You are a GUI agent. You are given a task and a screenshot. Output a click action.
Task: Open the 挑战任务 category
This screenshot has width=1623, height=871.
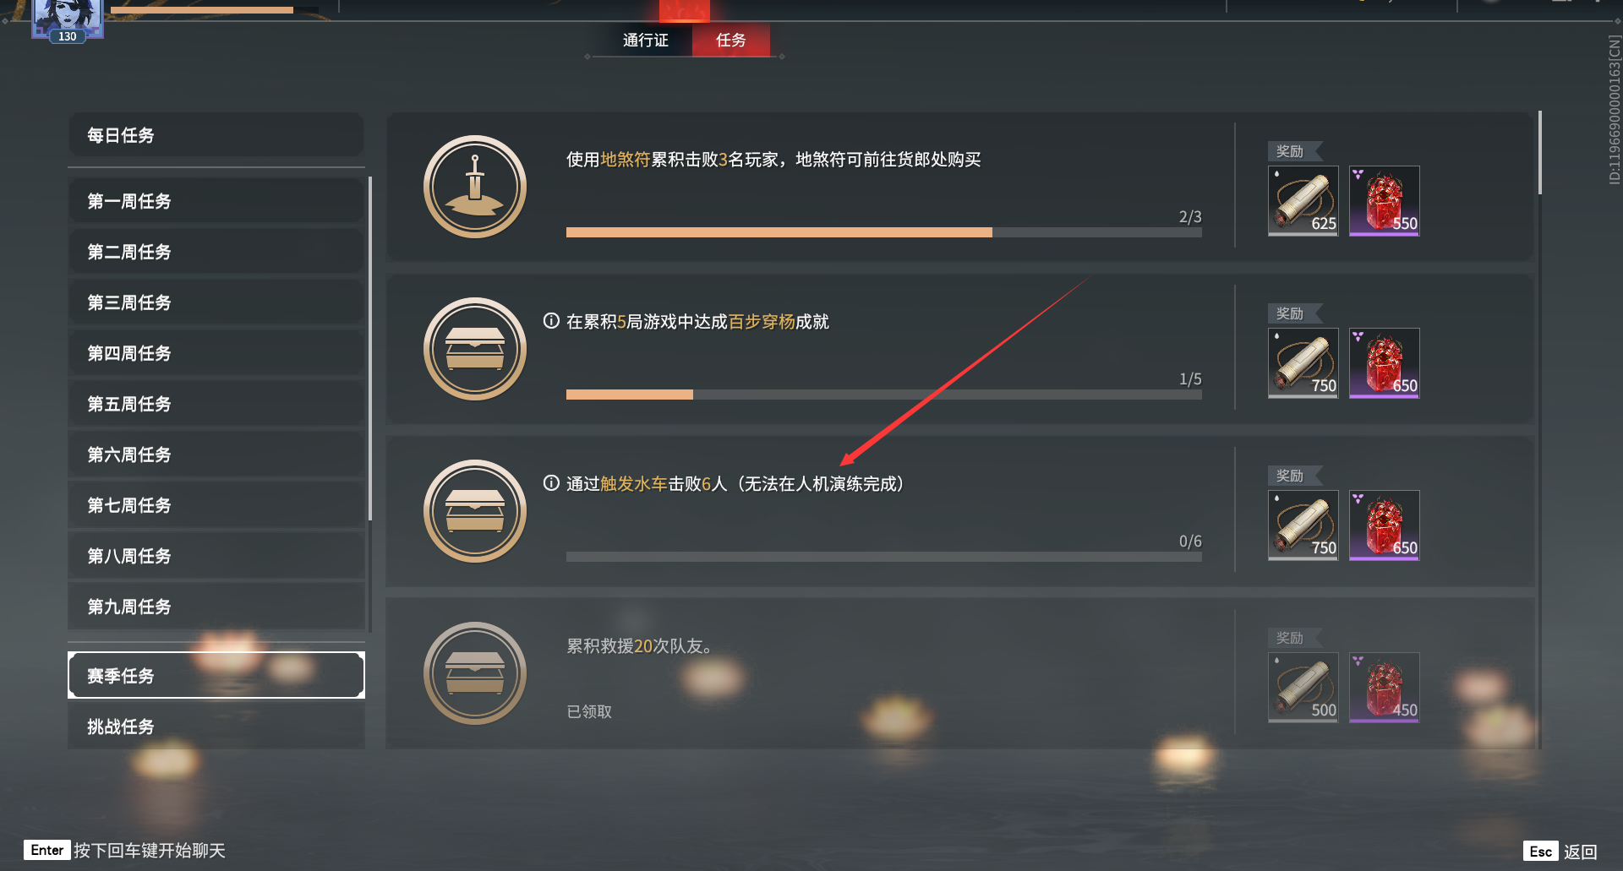point(216,727)
